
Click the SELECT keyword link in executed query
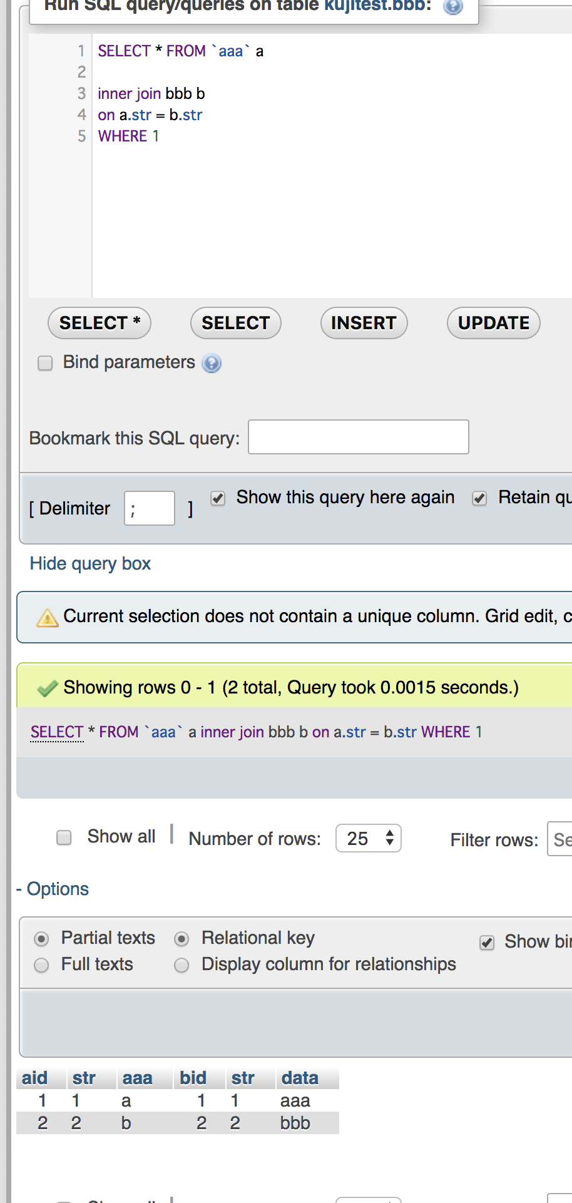pyautogui.click(x=57, y=732)
